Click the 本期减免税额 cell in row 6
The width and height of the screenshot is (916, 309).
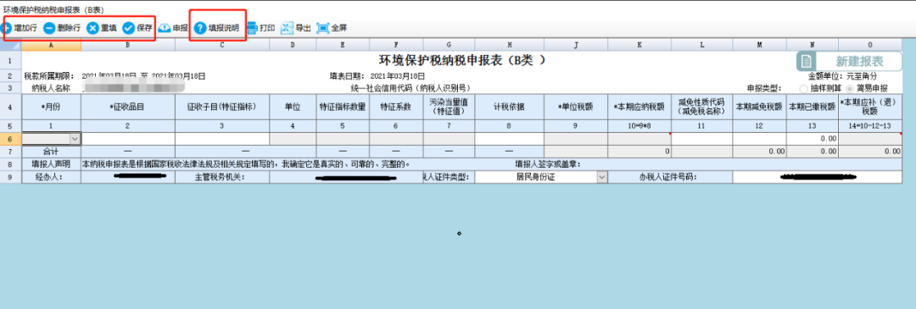[759, 139]
